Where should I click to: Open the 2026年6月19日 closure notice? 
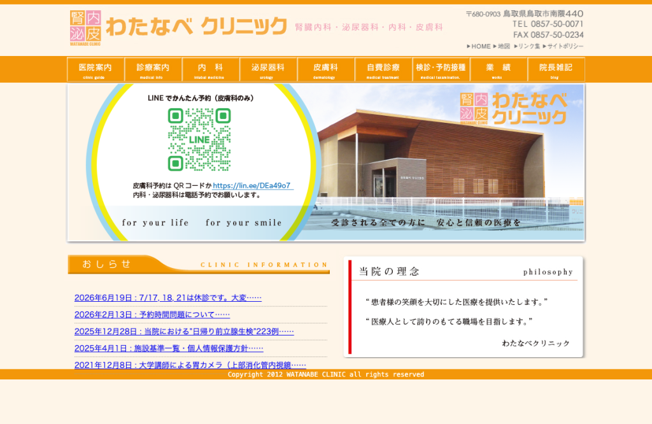168,298
